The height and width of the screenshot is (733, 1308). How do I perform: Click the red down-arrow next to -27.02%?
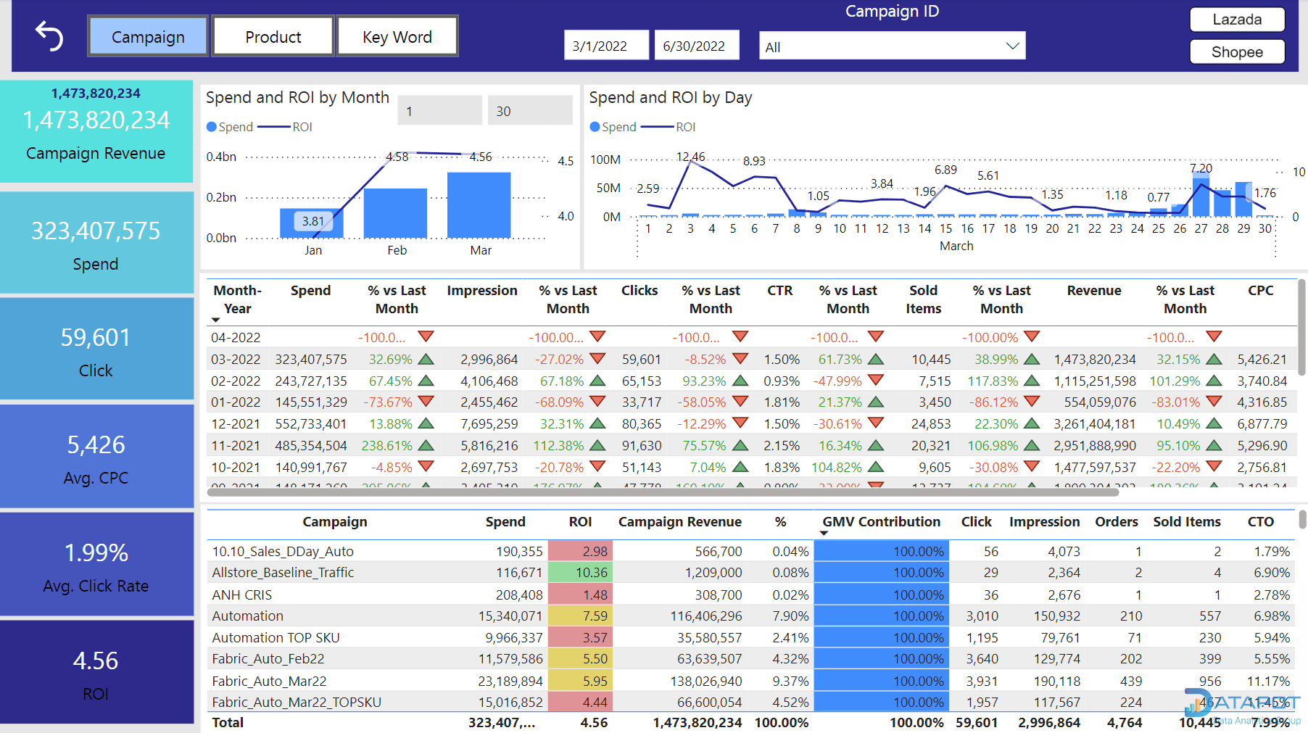(597, 358)
